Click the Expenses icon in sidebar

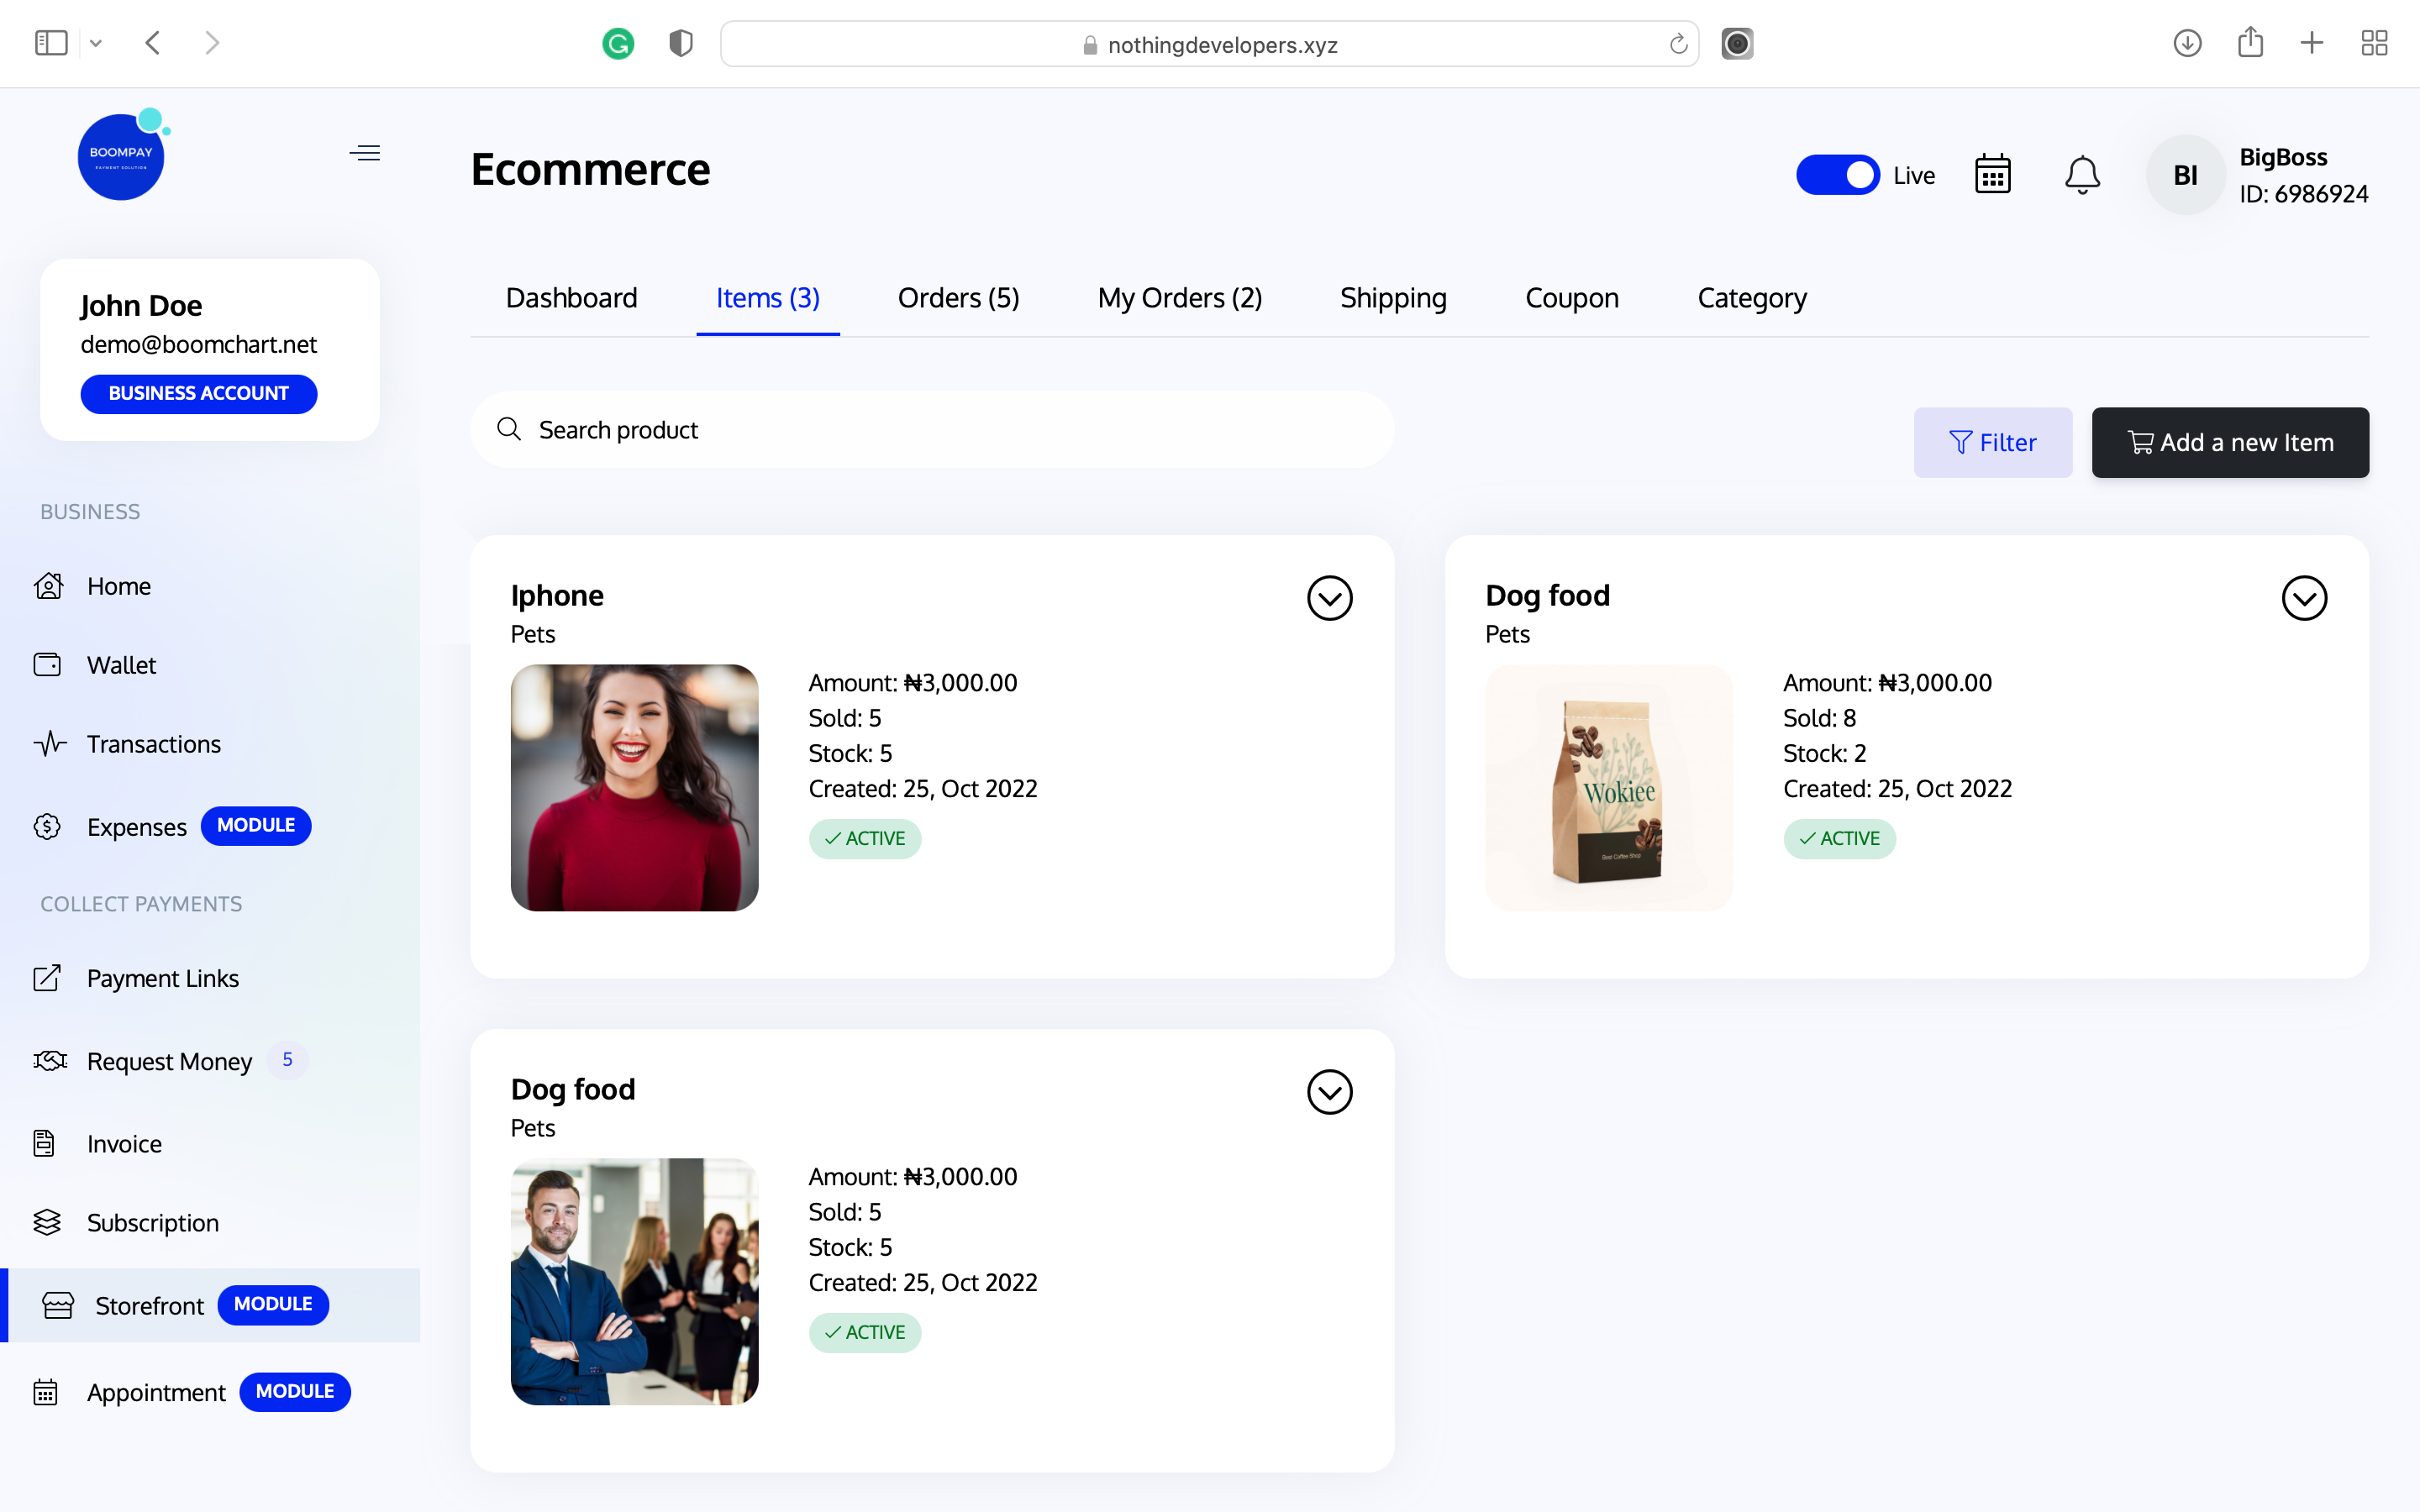point(49,824)
